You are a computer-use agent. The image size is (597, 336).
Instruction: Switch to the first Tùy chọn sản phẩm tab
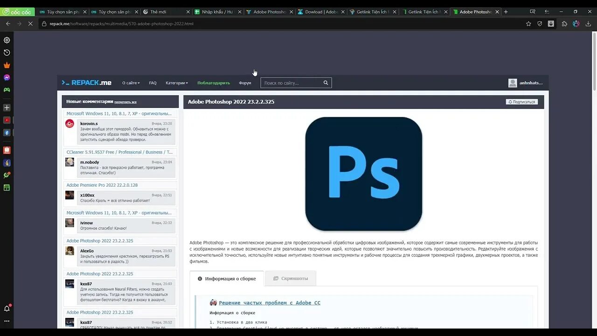[x=62, y=12]
